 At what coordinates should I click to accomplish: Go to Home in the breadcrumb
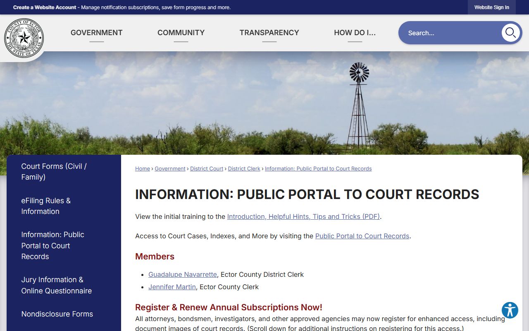(143, 169)
